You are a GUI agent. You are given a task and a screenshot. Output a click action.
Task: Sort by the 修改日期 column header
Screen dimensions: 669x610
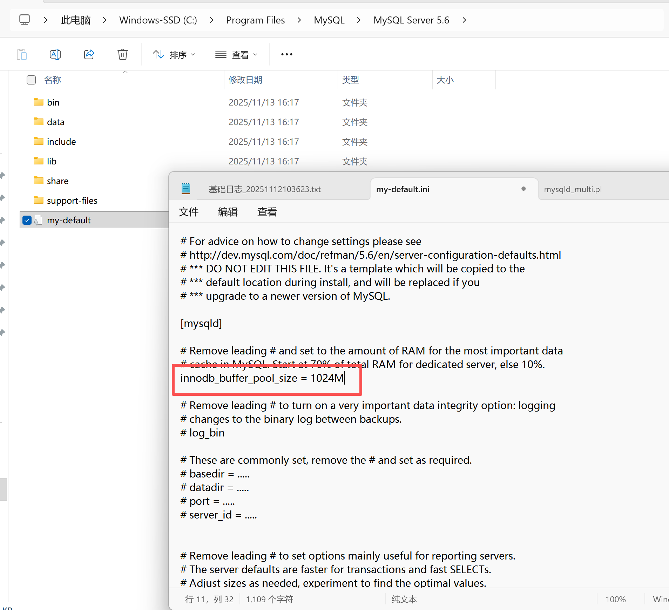tap(245, 80)
